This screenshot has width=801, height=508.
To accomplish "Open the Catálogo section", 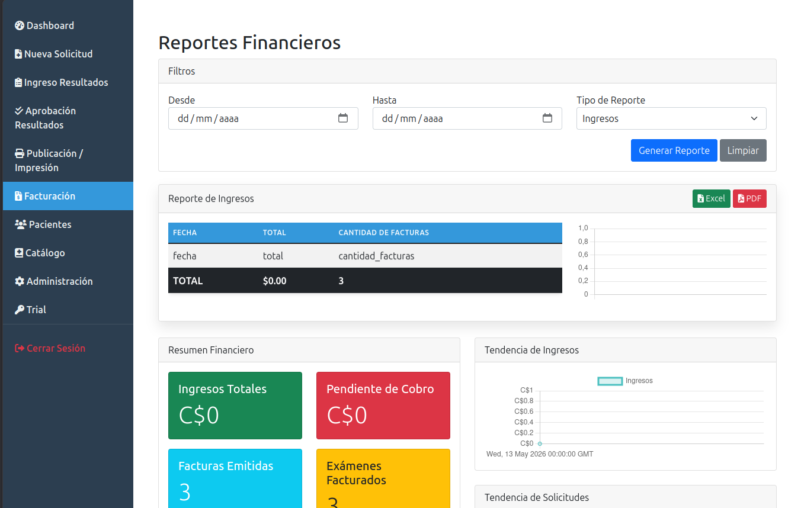I will (x=68, y=253).
